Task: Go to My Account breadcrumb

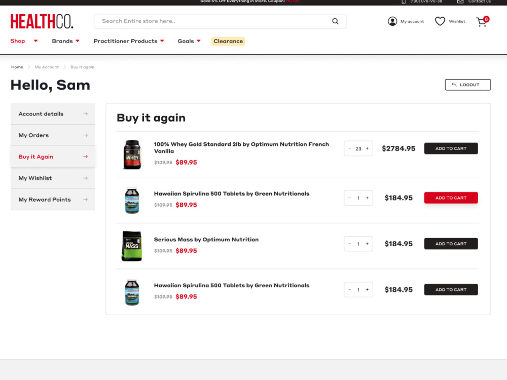Action: coord(47,67)
